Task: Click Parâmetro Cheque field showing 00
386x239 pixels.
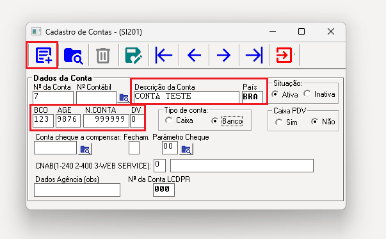Action: click(x=170, y=148)
